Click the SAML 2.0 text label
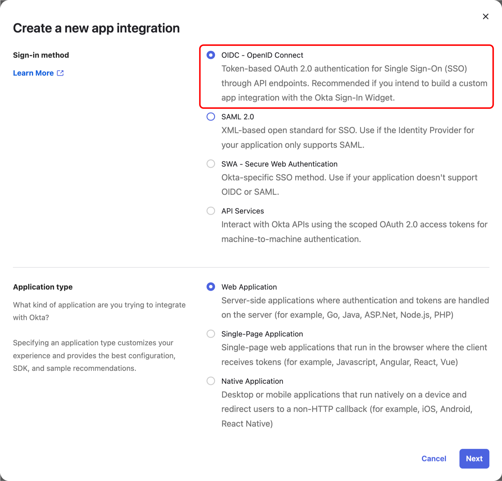 pyautogui.click(x=238, y=117)
